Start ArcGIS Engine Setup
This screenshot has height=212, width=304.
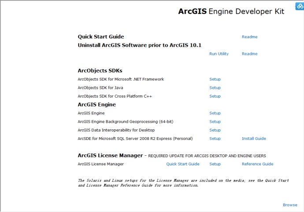click(215, 113)
